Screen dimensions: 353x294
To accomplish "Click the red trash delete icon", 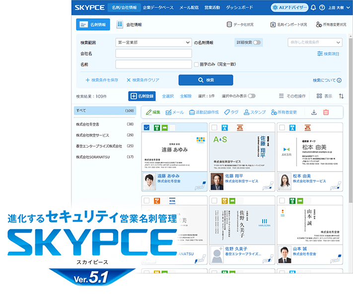I will tap(326, 113).
